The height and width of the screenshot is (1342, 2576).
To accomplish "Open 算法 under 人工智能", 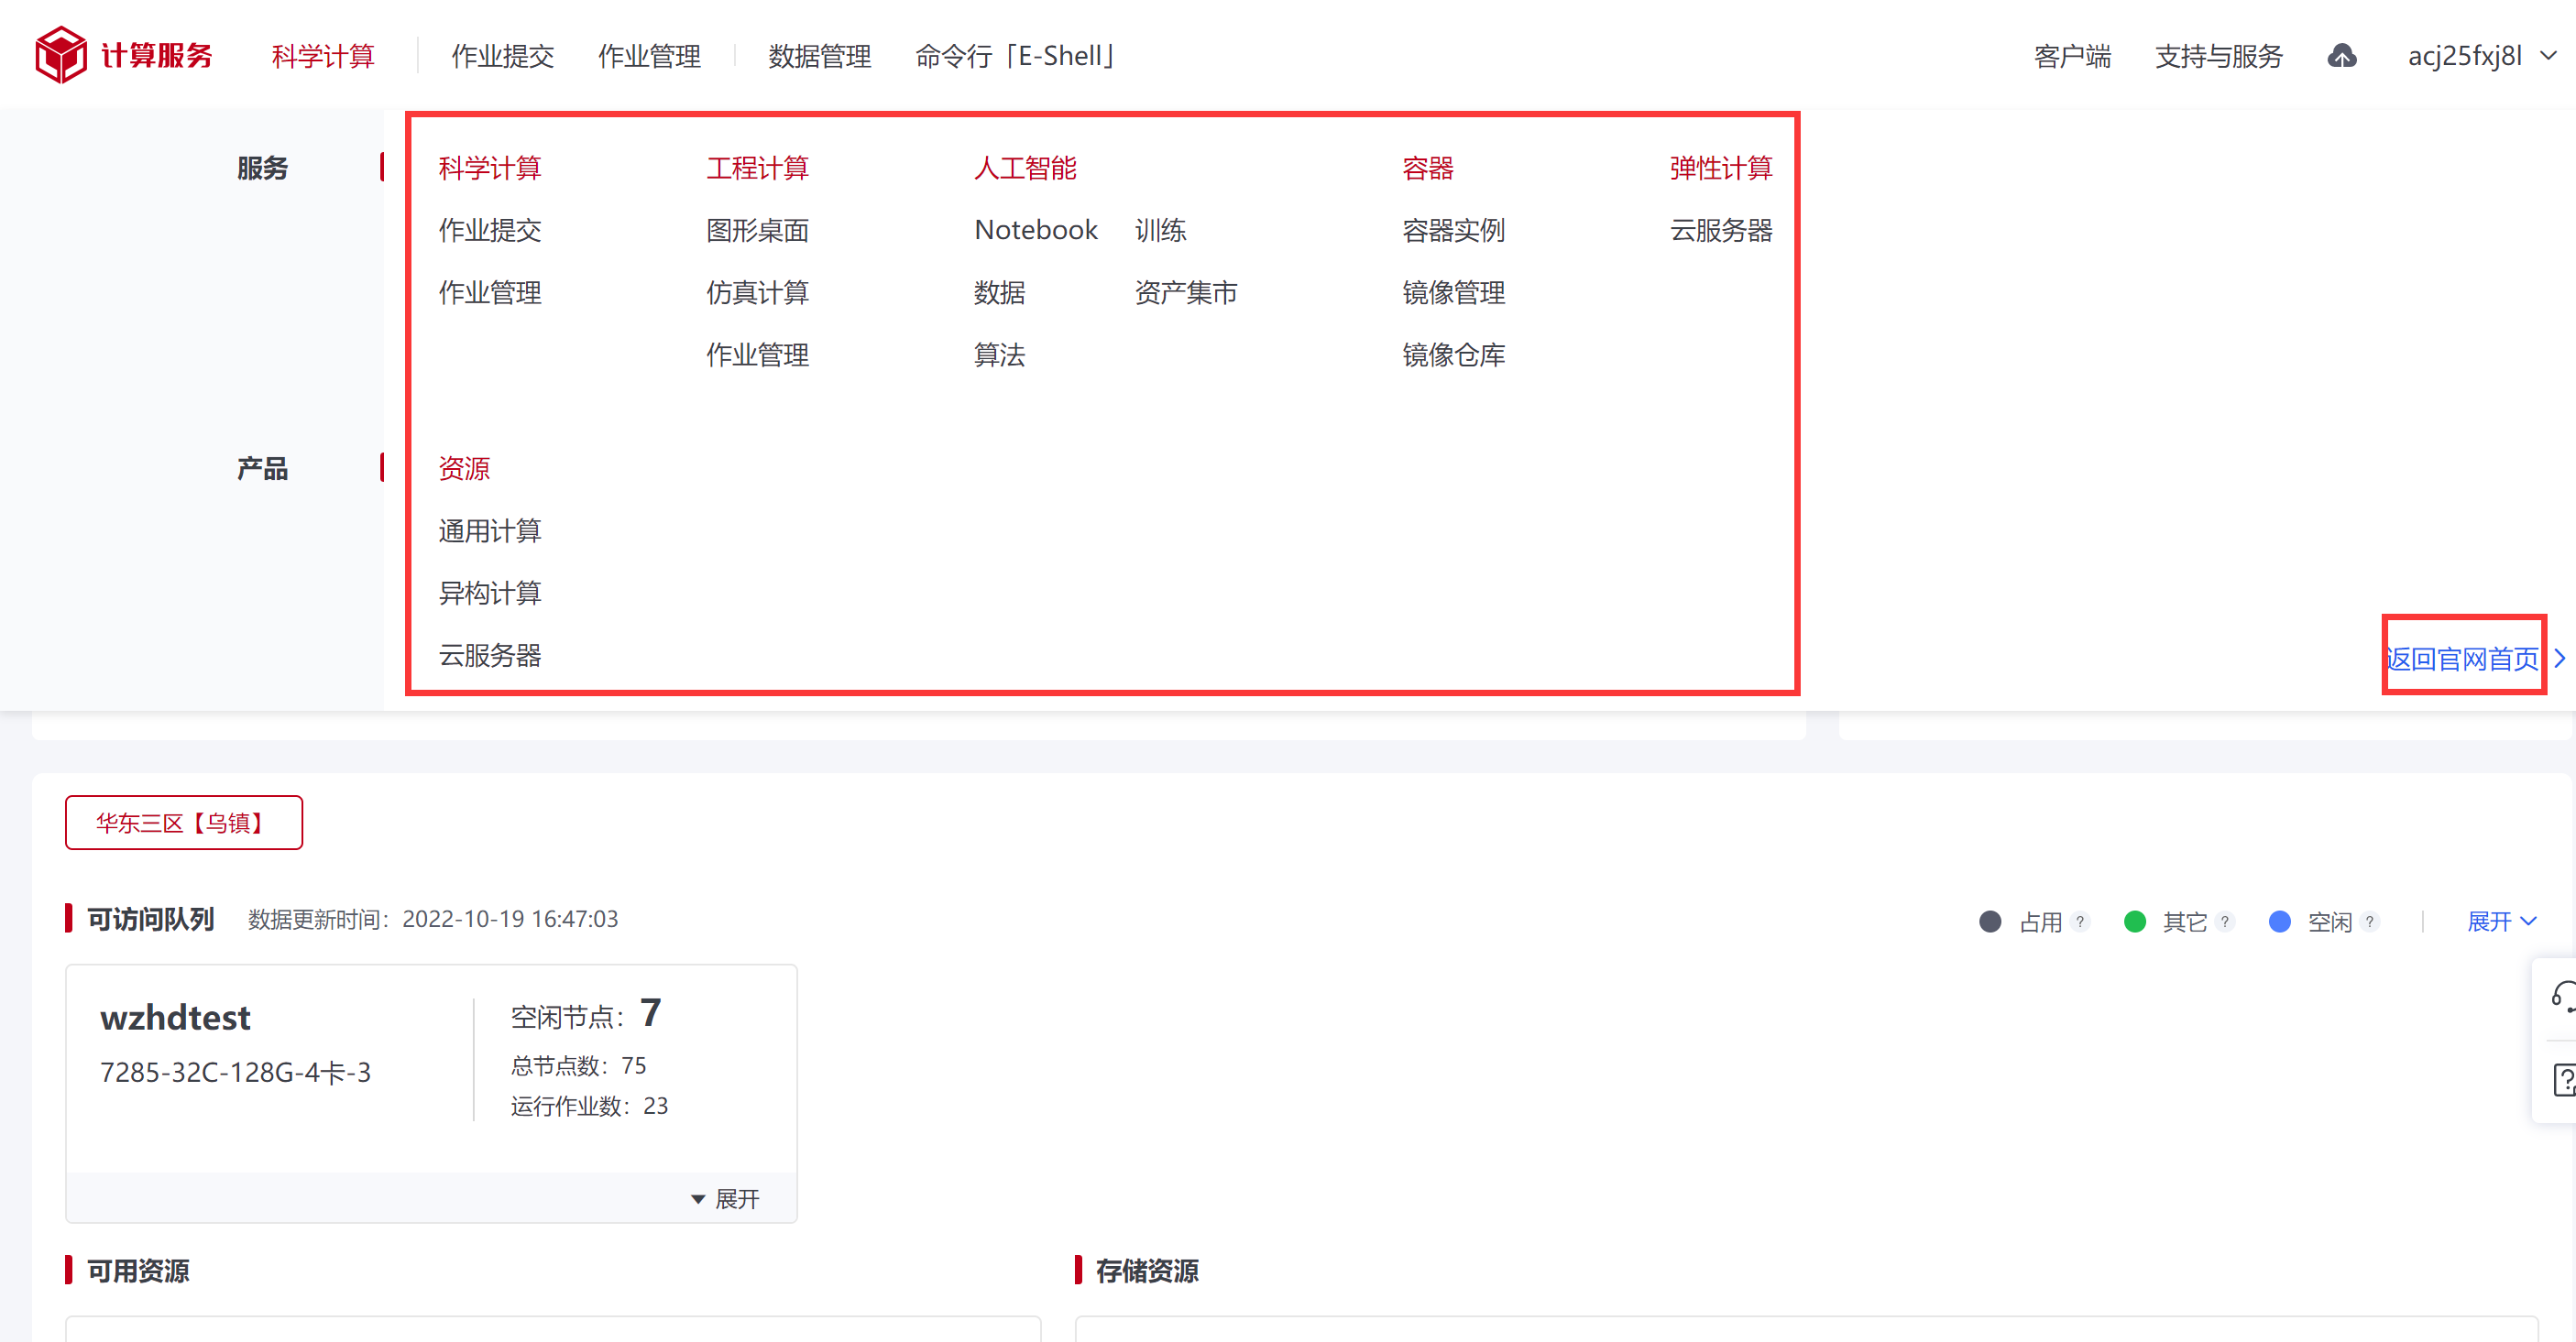I will pyautogui.click(x=1000, y=354).
